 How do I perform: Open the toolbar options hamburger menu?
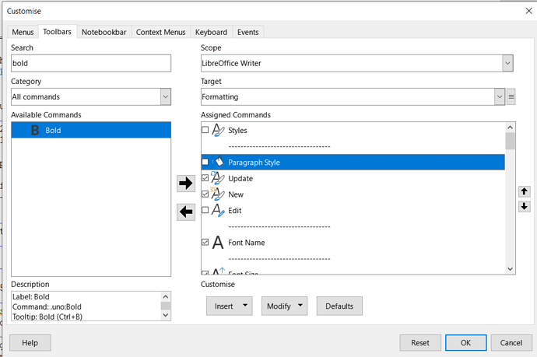[511, 97]
